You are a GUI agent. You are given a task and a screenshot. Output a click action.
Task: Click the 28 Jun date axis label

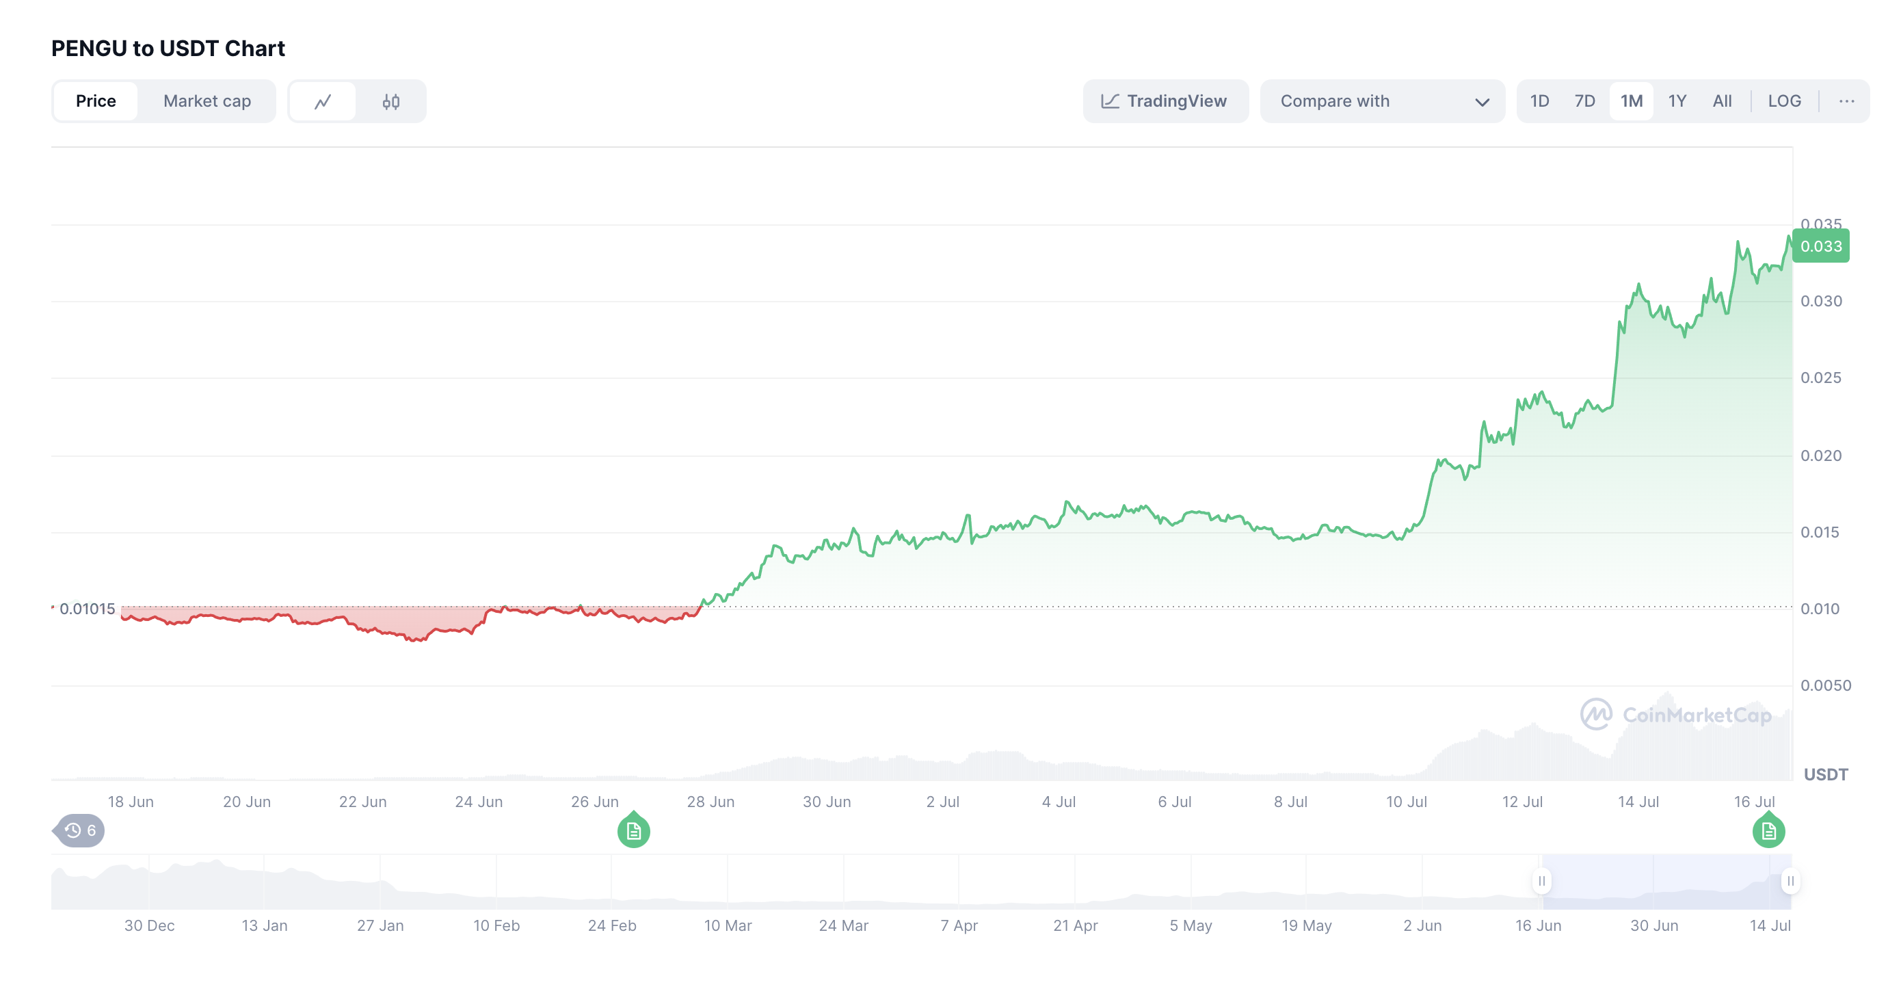[710, 802]
